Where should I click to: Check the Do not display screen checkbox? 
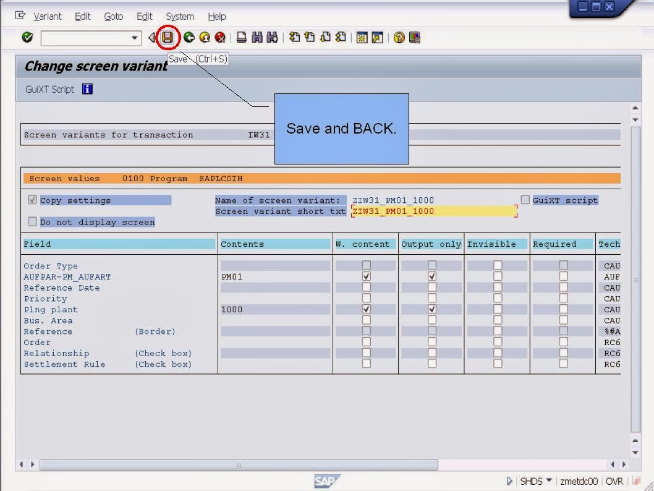click(x=32, y=221)
